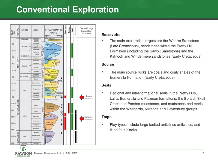Click the Pretty Hill Formation unit
The width and height of the screenshot is (218, 163).
tap(50, 123)
